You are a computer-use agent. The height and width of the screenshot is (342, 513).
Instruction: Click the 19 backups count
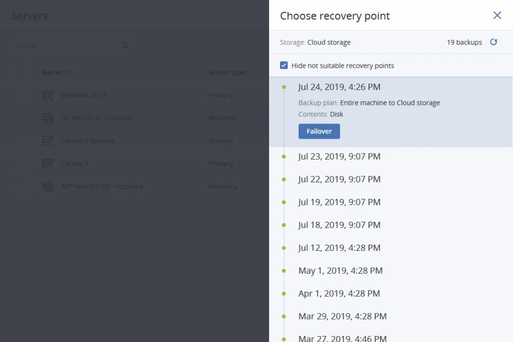tap(464, 42)
